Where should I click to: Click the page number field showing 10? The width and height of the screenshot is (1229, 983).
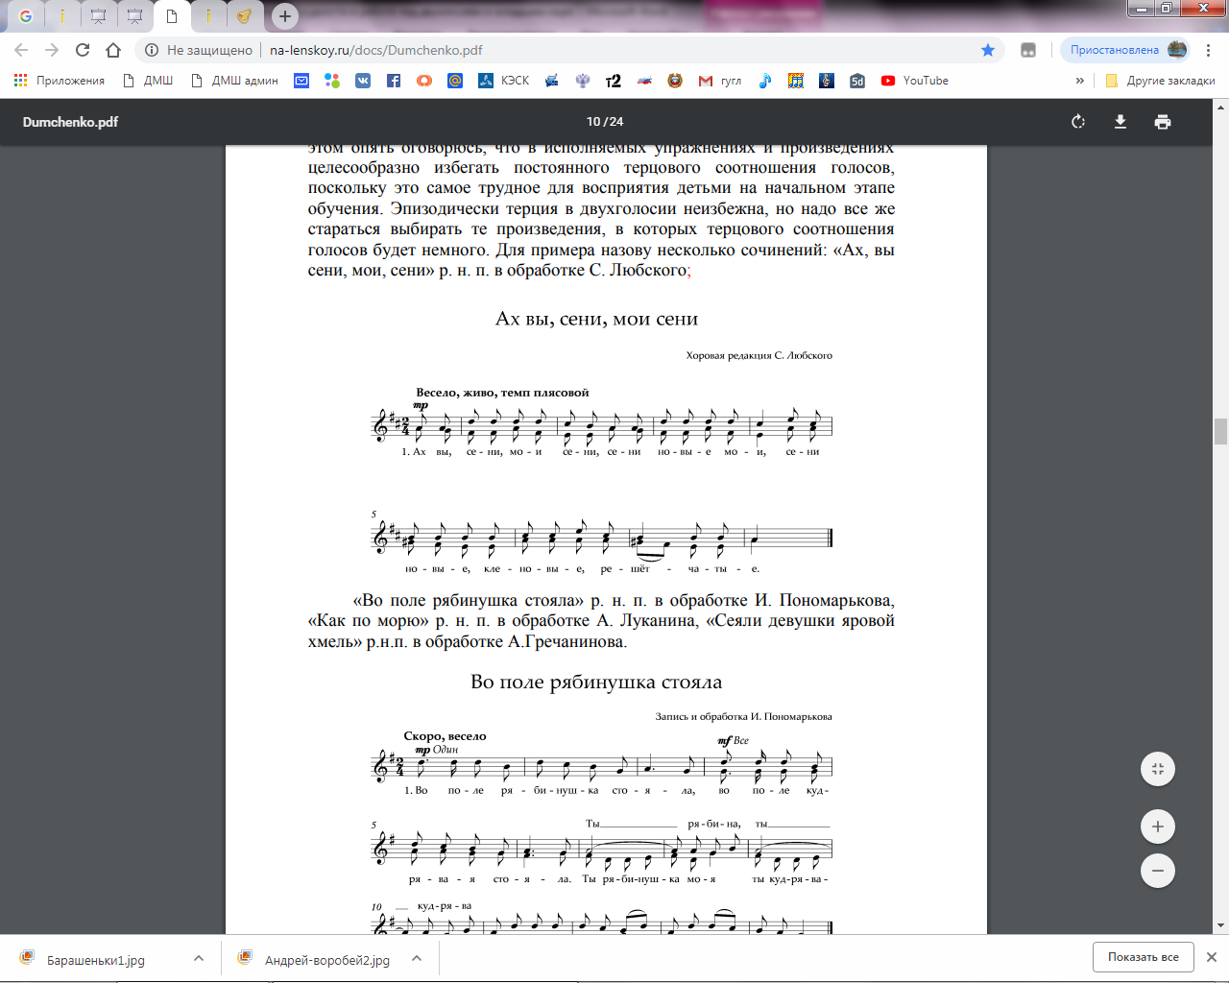tap(592, 122)
